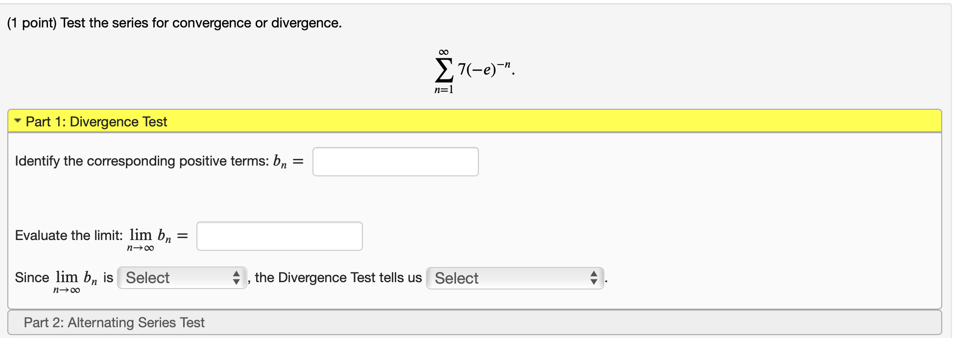Viewport: 953px width, 338px height.
Task: Click the up-down arrows on the first Select menu
Action: pyautogui.click(x=236, y=278)
